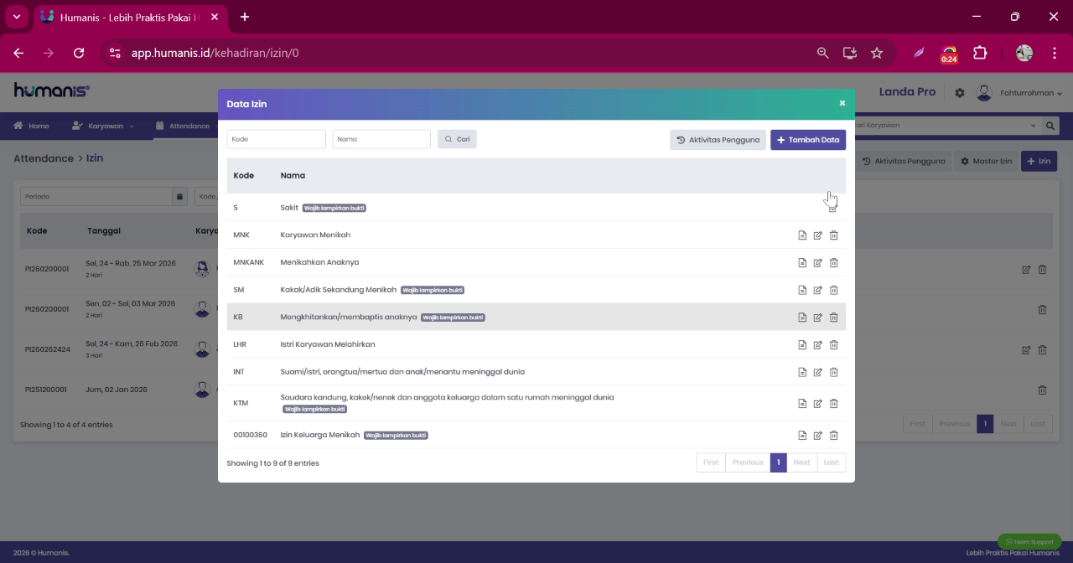Click the user avatar icon in header
The image size is (1073, 563).
[x=984, y=92]
